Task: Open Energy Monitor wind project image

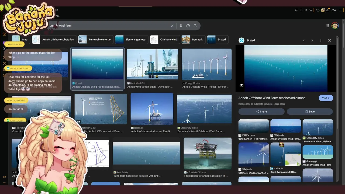Action: click(207, 64)
